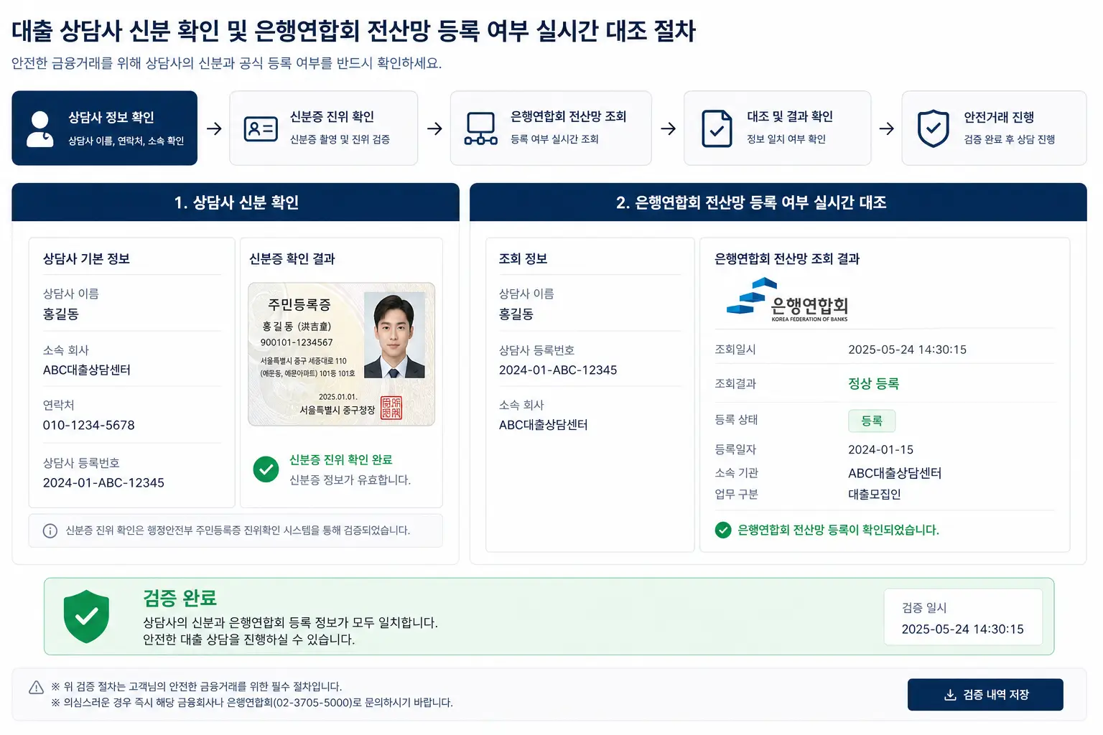Click 소속 회사 ABC대출상담센터 in 상담사 기본 정보
Viewport: 1103px width, 735px height.
(87, 370)
